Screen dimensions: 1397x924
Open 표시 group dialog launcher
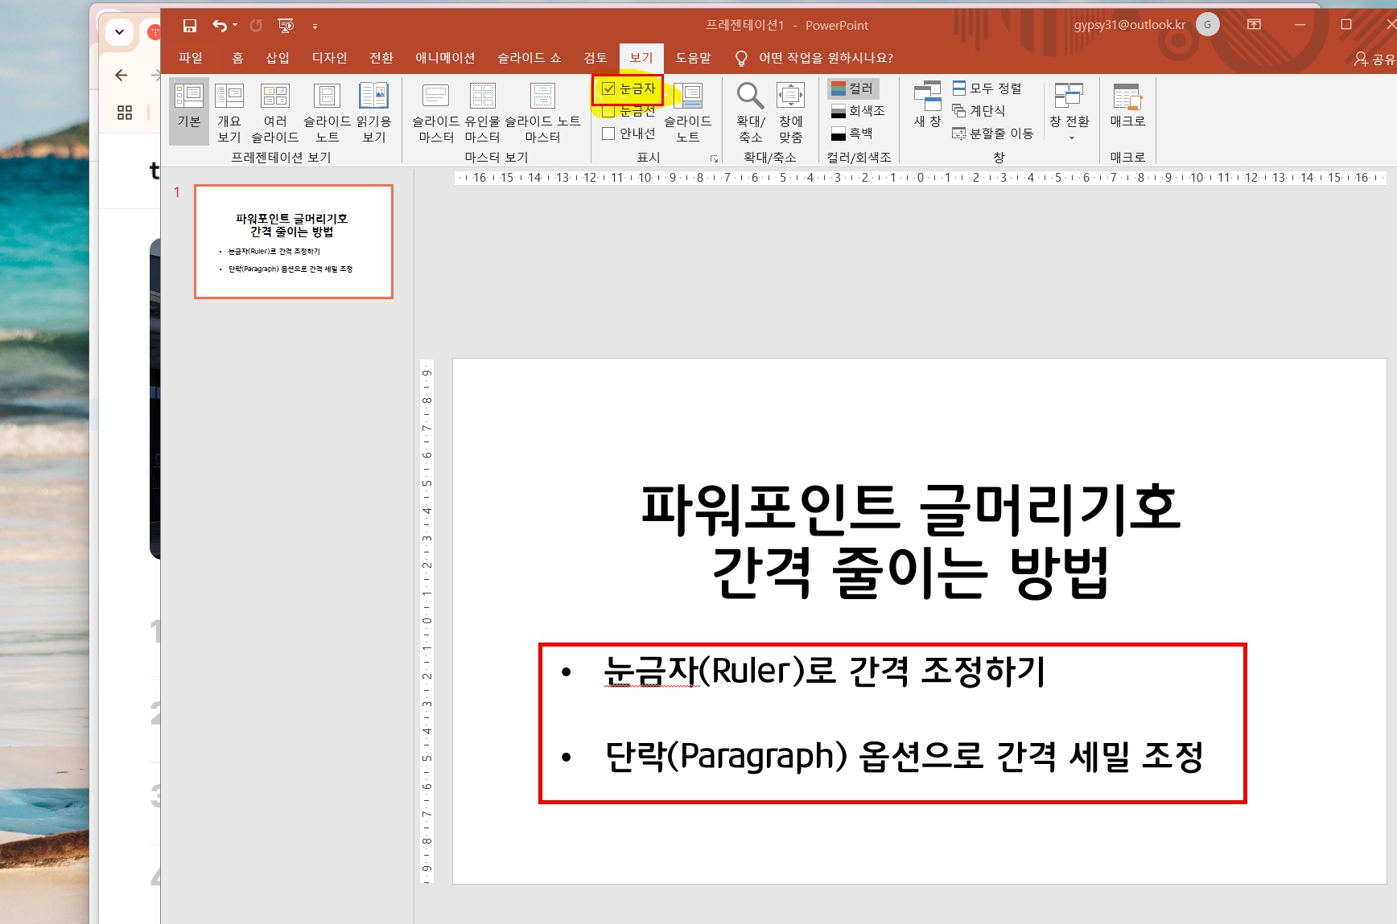[714, 158]
